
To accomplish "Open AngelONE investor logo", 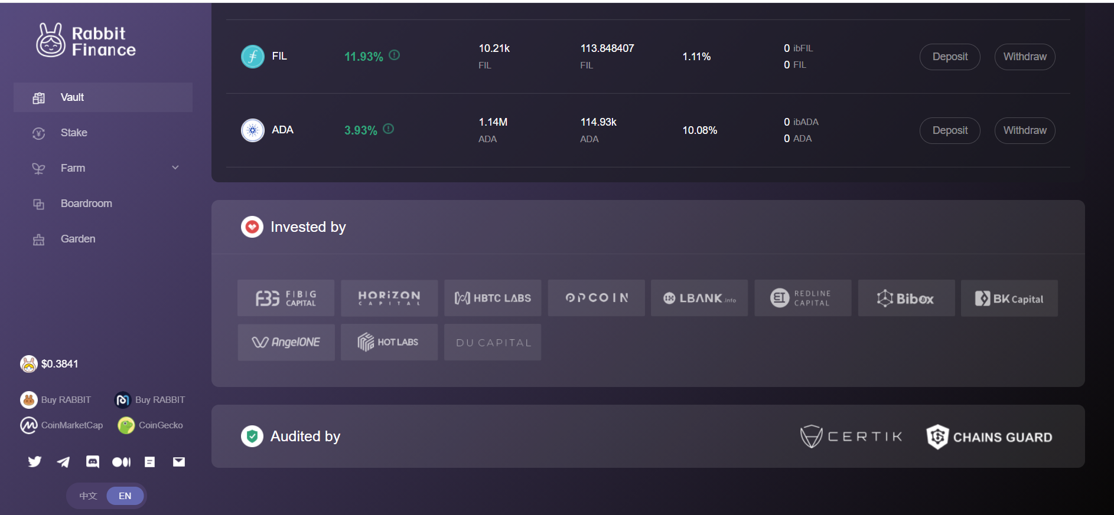I will (x=286, y=342).
